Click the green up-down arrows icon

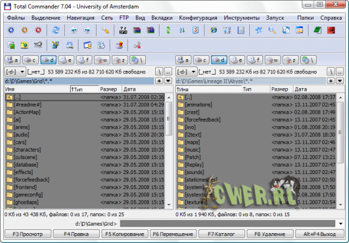168,30
